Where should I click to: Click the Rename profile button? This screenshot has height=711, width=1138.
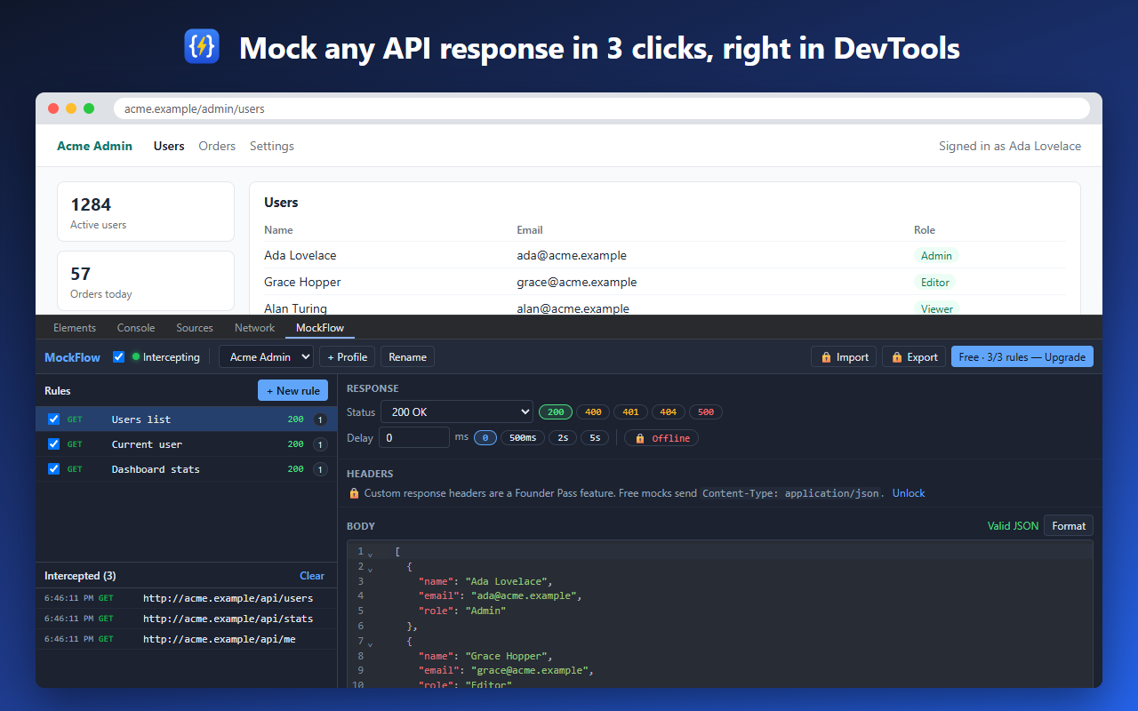pos(407,356)
